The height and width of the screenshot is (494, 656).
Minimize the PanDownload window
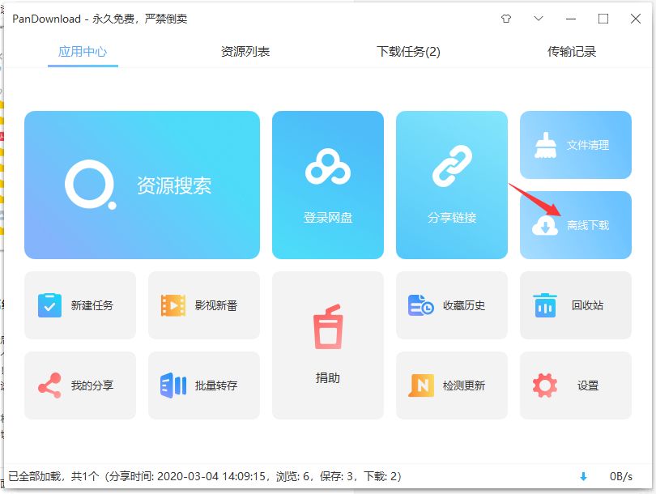click(x=571, y=19)
